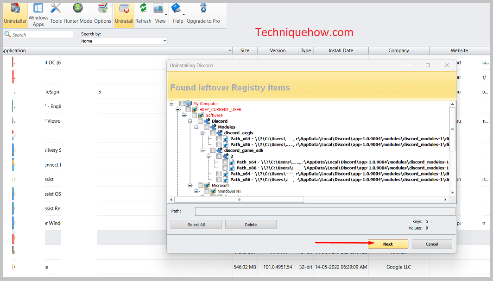The width and height of the screenshot is (493, 281).
Task: Click the Uninstall toolbar button
Action: 124,15
